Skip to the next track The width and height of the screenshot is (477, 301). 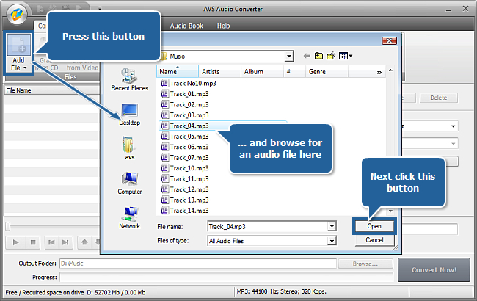click(65, 242)
